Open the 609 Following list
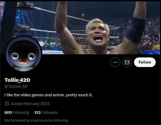Viewport: 161px width, 125px height. (x=17, y=112)
